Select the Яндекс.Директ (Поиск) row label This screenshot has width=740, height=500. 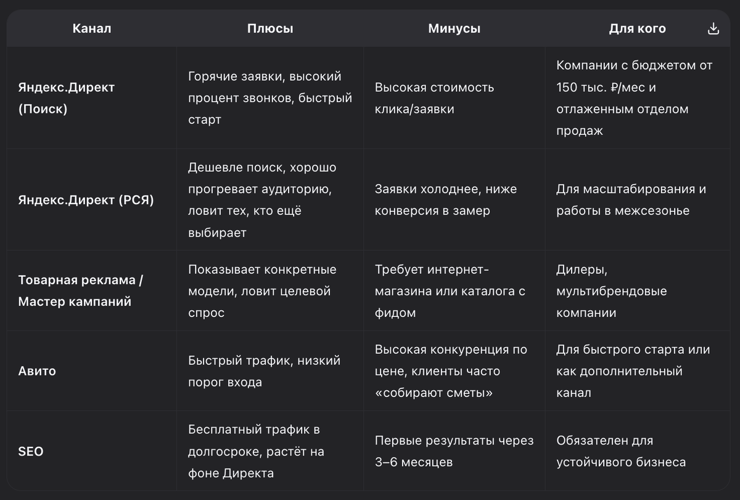click(67, 98)
